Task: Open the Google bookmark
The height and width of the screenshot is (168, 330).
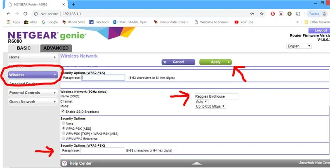Action: click(x=49, y=22)
